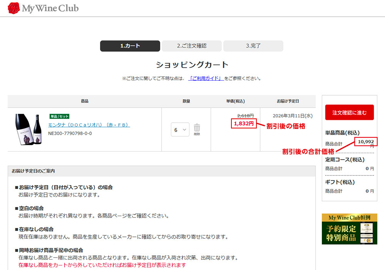Viewport: 385px width, 270px height.
Task: Select the 1.カート step tab
Action: point(130,46)
